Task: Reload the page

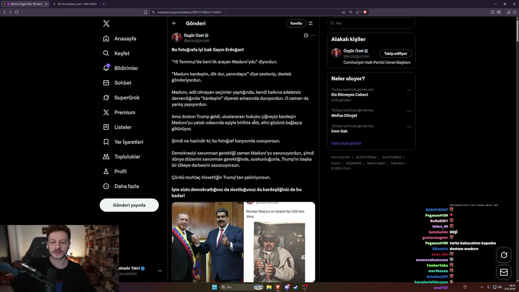Action: [17, 12]
